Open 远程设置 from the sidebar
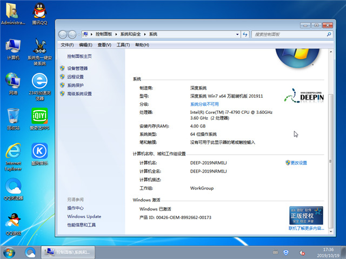The image size is (346, 259). [75, 77]
